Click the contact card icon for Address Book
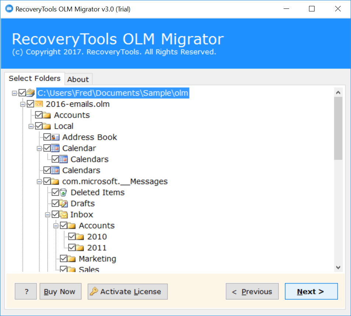Image resolution: width=351 pixels, height=316 pixels. 55,137
